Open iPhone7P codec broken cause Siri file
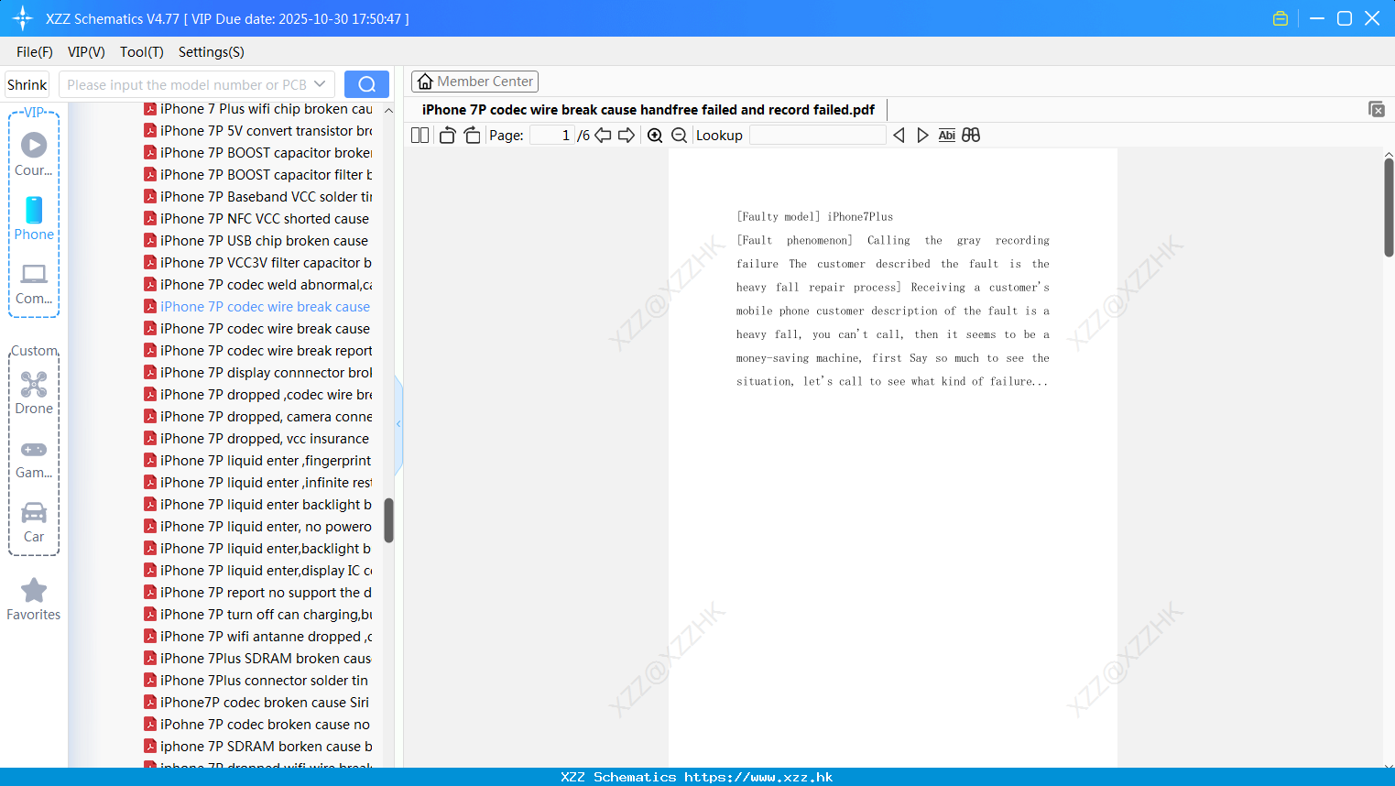Image resolution: width=1395 pixels, height=786 pixels. (257, 703)
